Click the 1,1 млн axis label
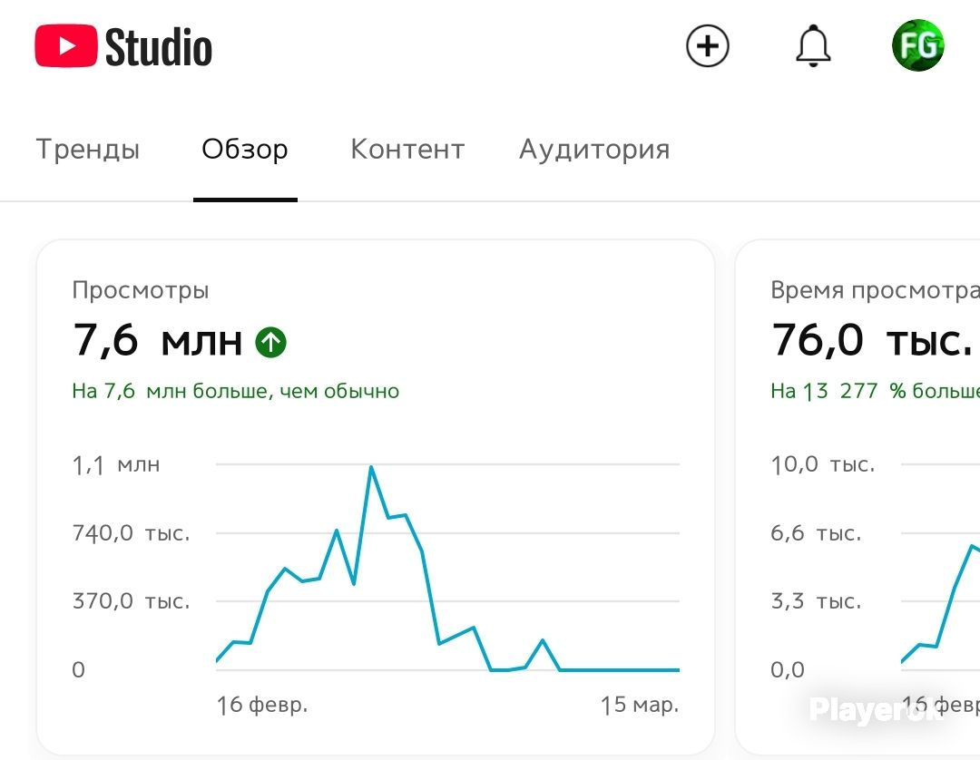 click(116, 465)
